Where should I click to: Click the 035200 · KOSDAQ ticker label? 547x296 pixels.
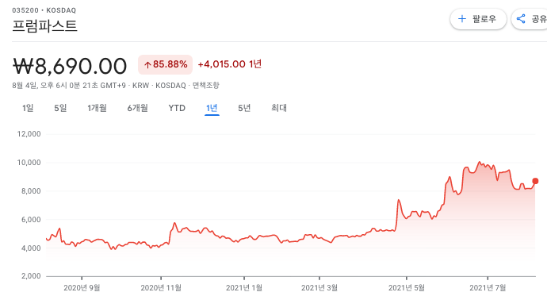(x=44, y=10)
